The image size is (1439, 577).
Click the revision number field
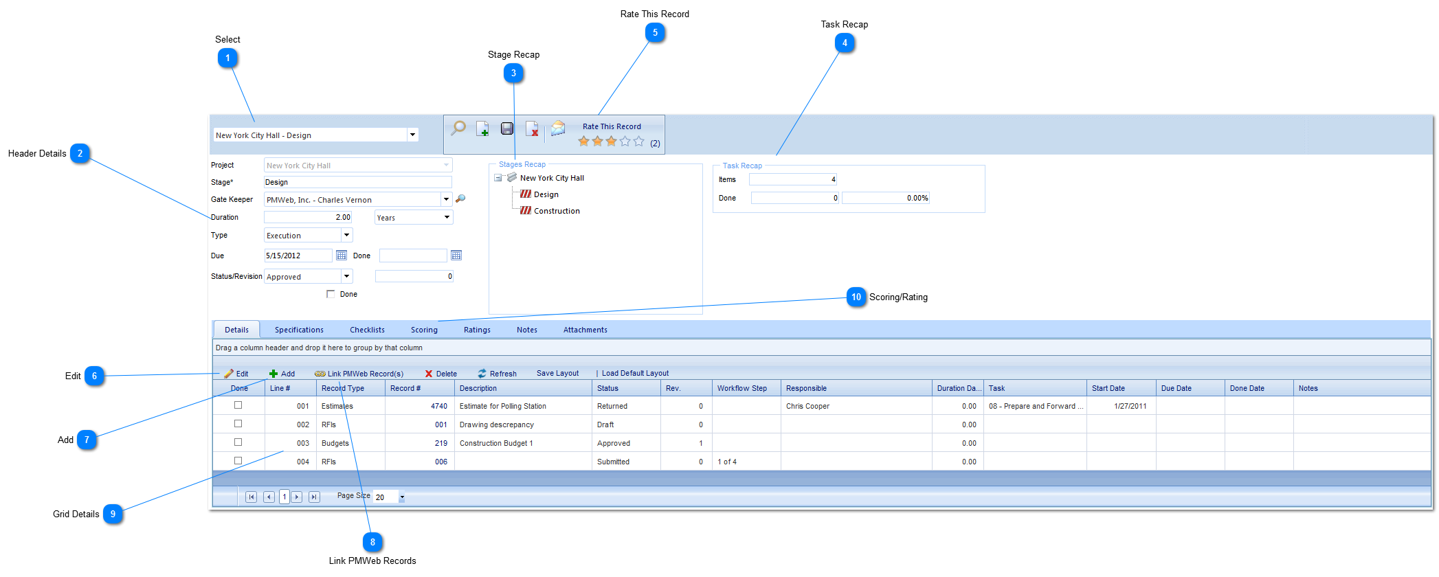tap(414, 276)
